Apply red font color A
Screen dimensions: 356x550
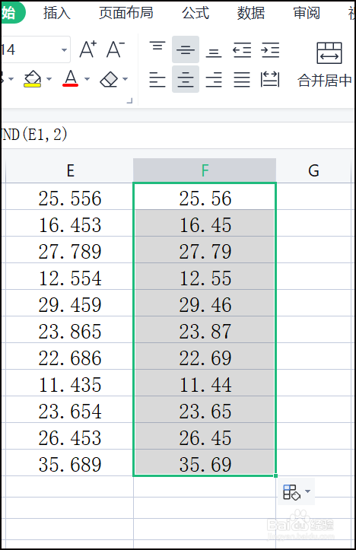tap(71, 78)
